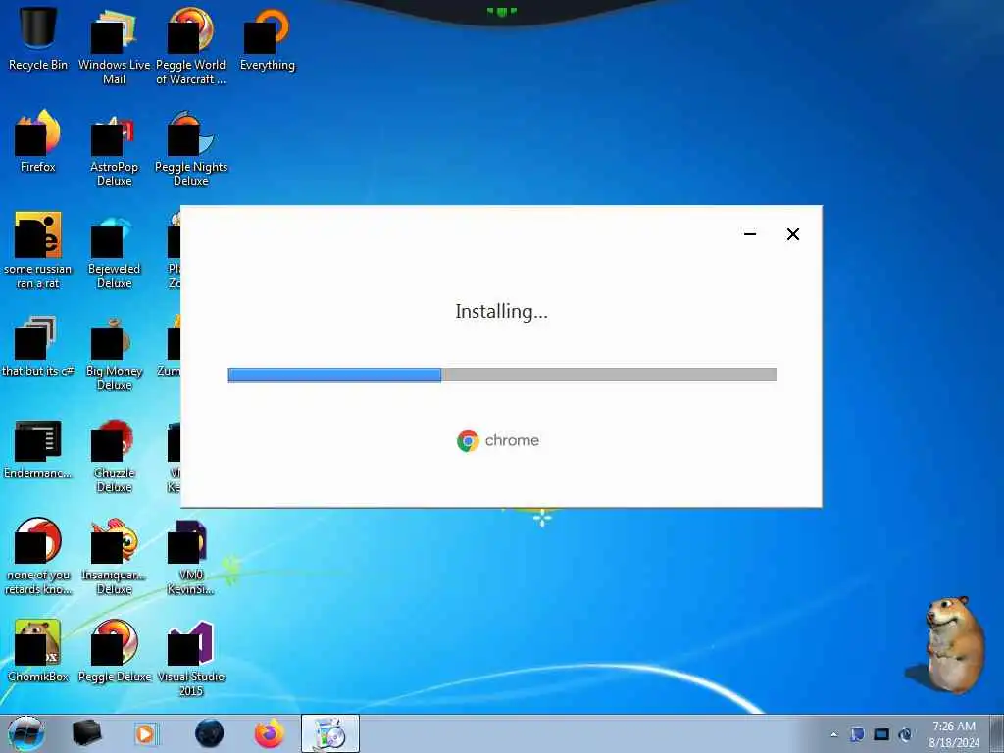Select the 'that but its c#' icon
This screenshot has height=753, width=1004.
coord(38,346)
